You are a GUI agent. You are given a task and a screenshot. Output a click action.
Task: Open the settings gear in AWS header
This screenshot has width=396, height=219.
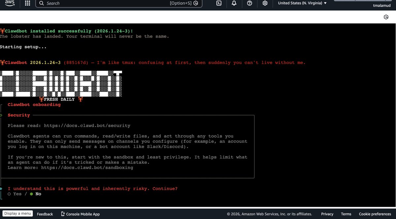265,3
